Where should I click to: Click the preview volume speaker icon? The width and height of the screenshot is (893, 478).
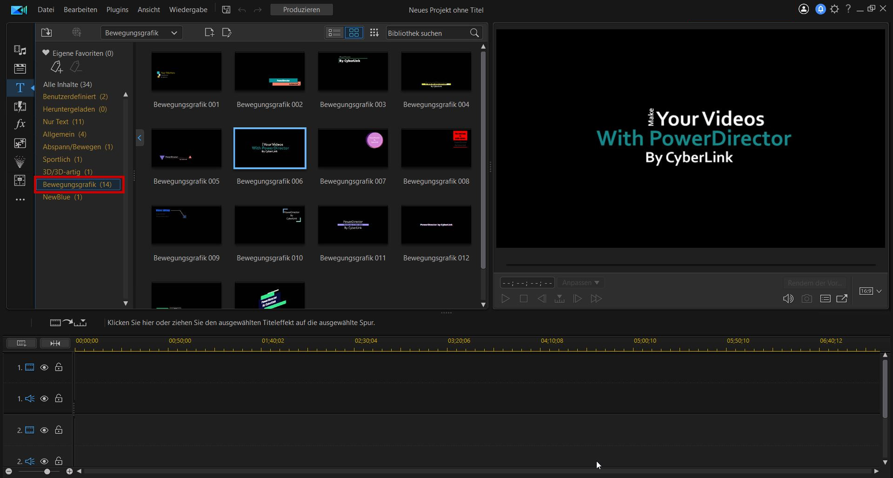(788, 299)
